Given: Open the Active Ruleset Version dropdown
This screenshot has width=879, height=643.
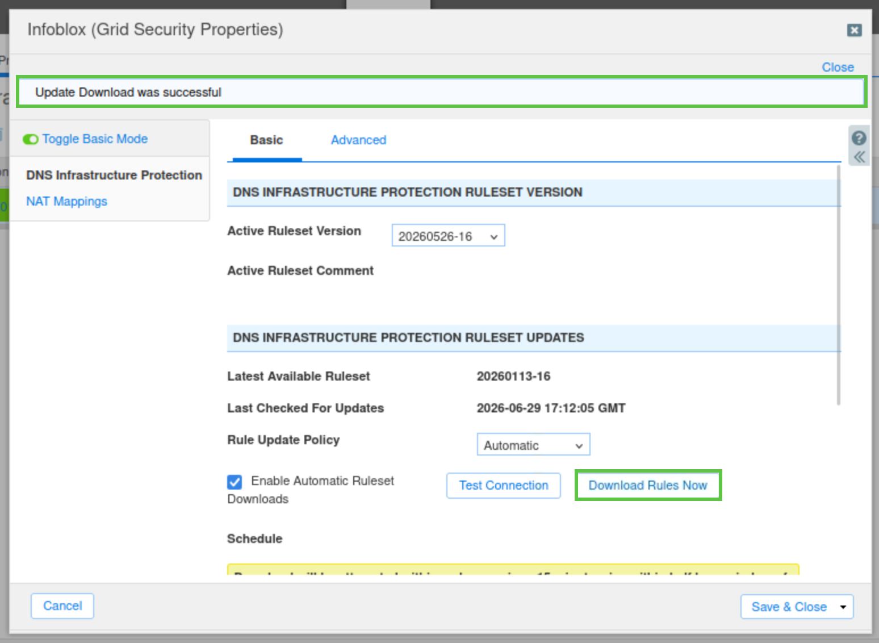Looking at the screenshot, I should pos(448,236).
